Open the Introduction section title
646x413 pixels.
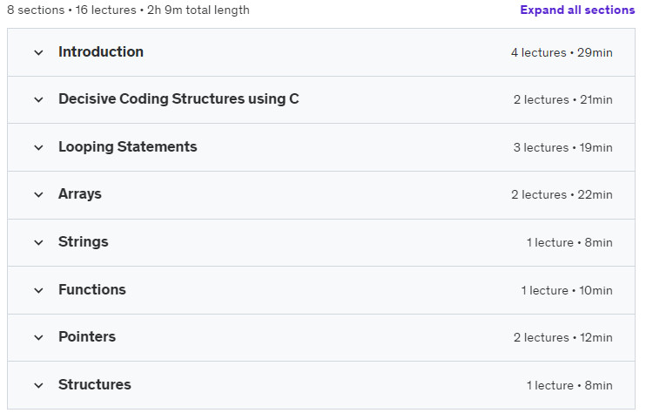[x=101, y=52]
